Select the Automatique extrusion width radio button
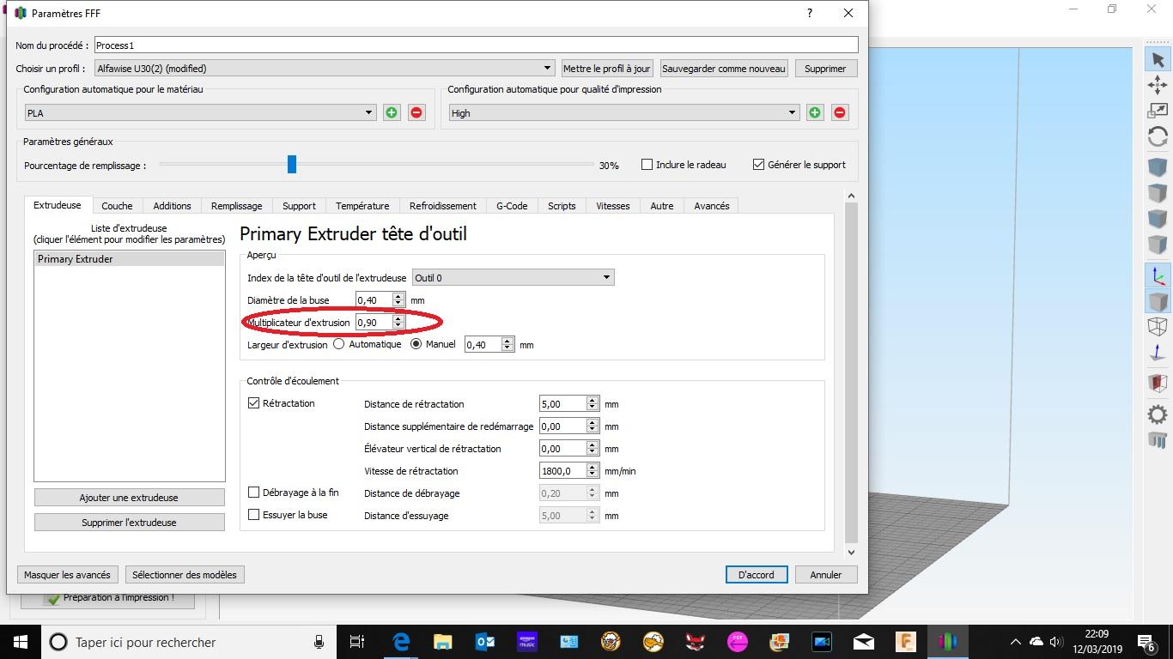1173x659 pixels. pos(338,344)
